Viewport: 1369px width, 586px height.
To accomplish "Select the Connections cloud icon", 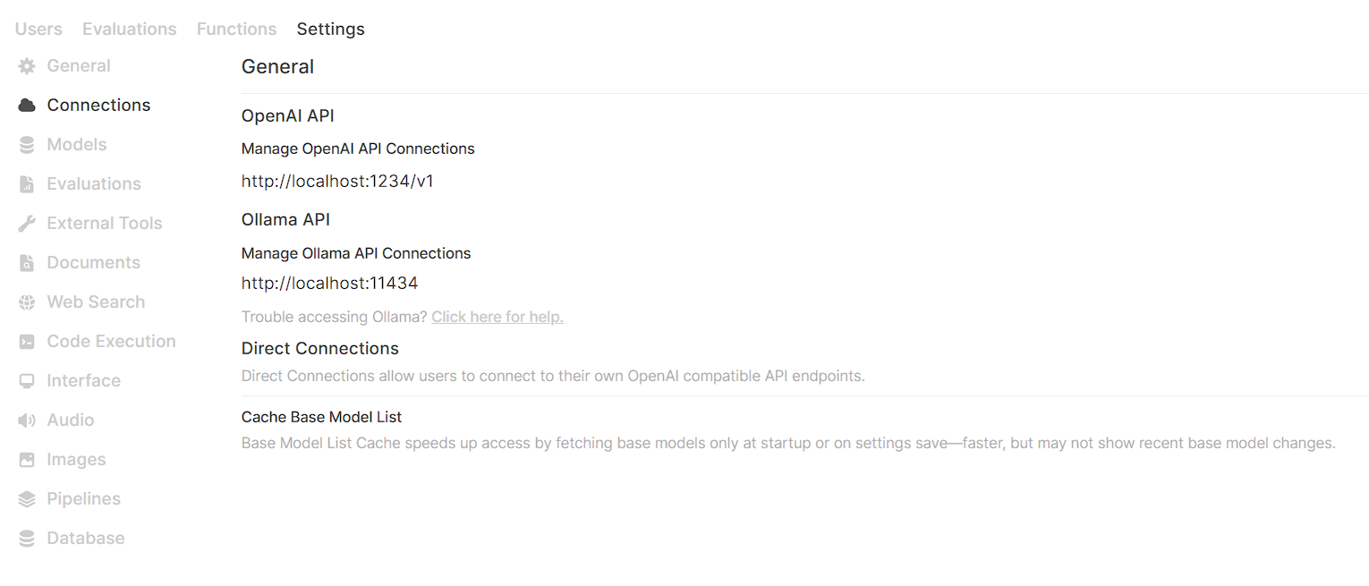I will 27,106.
